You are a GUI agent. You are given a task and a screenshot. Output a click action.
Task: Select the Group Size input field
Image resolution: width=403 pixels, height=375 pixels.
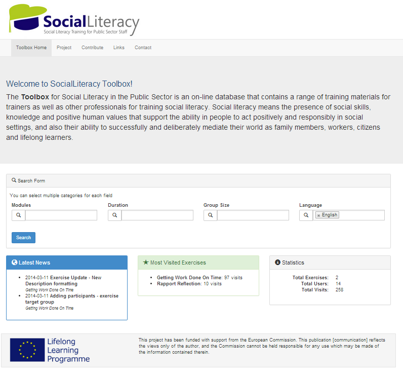tap(253, 215)
